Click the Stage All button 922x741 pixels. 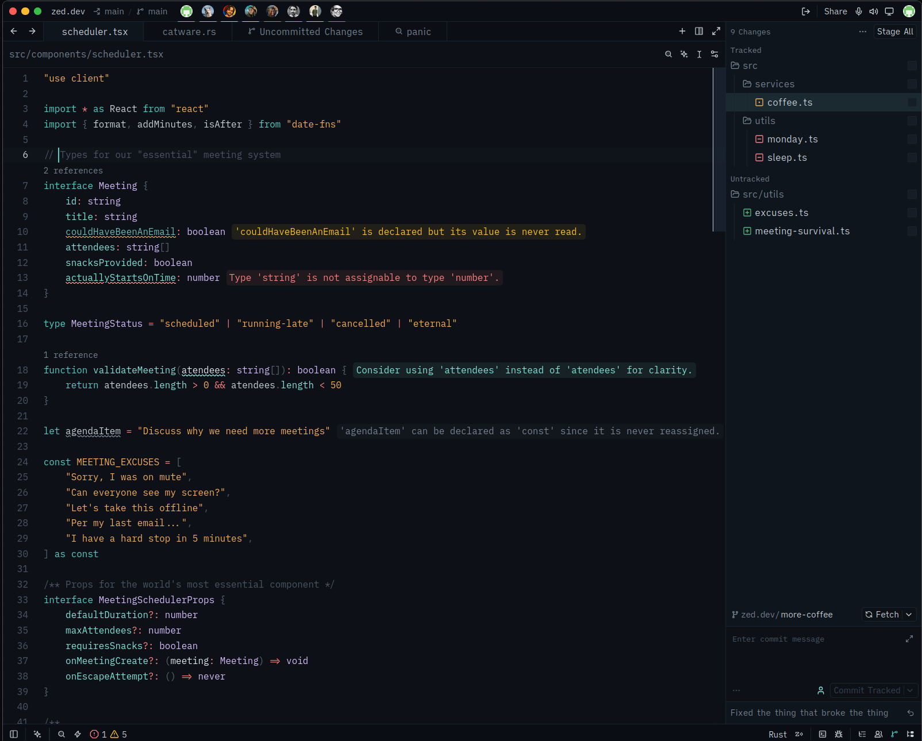click(895, 32)
